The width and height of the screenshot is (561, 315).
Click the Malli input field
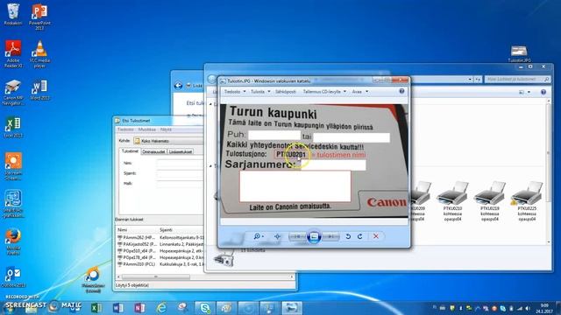tap(180, 184)
